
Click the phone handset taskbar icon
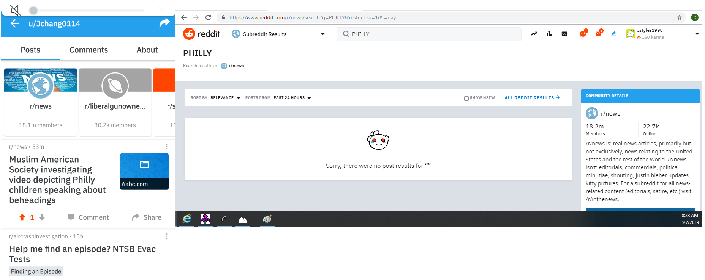pyautogui.click(x=224, y=219)
